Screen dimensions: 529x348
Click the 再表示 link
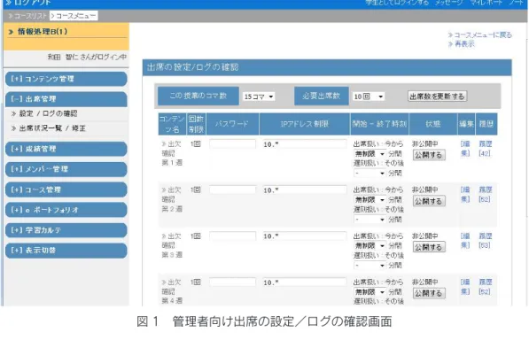[461, 44]
